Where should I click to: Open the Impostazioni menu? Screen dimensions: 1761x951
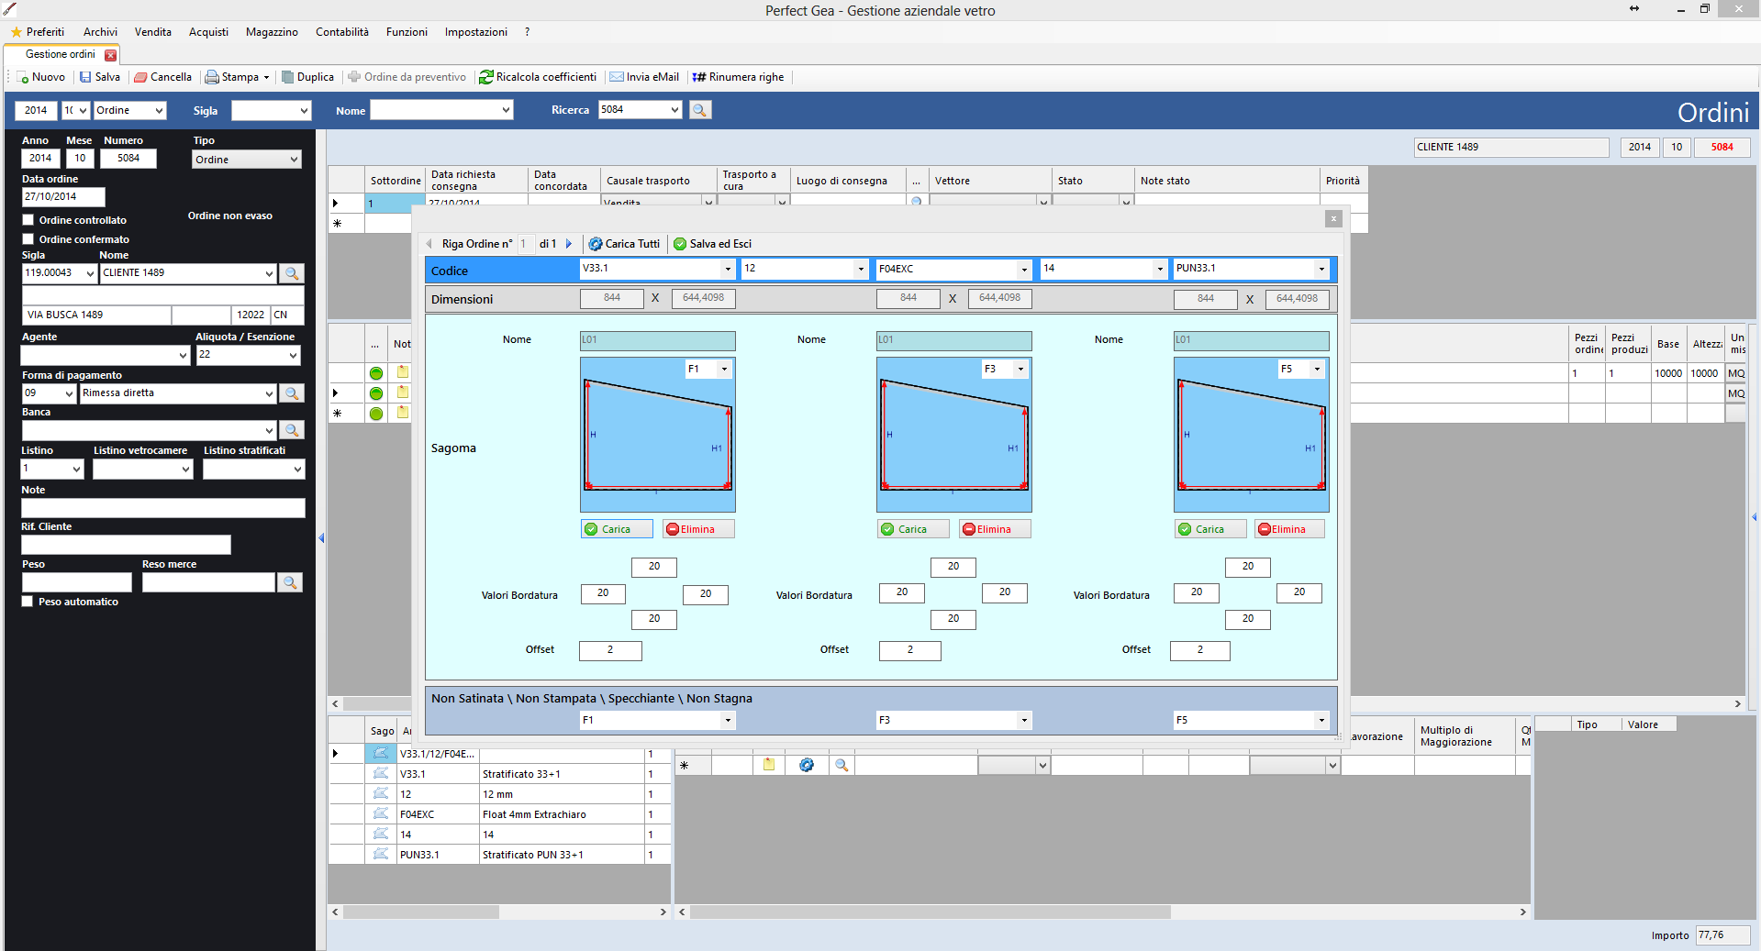(x=476, y=32)
